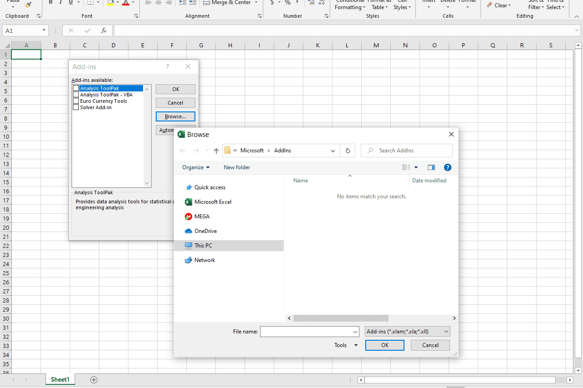Click help question mark in Add-ins dialog
The width and height of the screenshot is (583, 388).
pyautogui.click(x=168, y=66)
